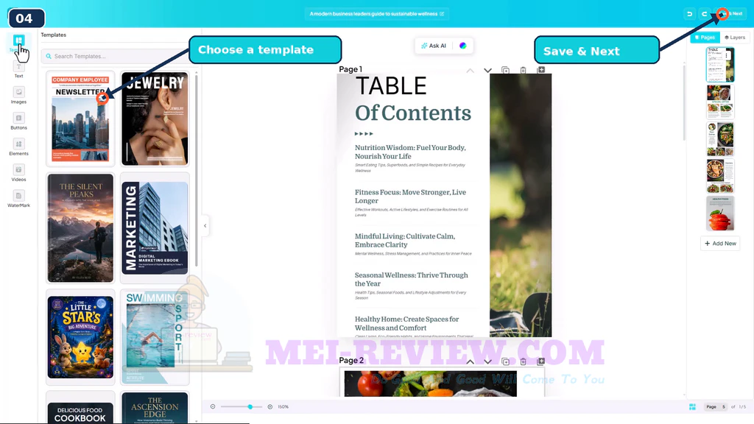Viewport: 754px width, 424px height.
Task: Choose the Jewelry template
Action: 155,119
